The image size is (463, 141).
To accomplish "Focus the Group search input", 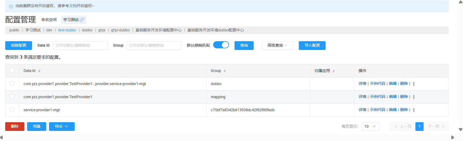I will [154, 46].
